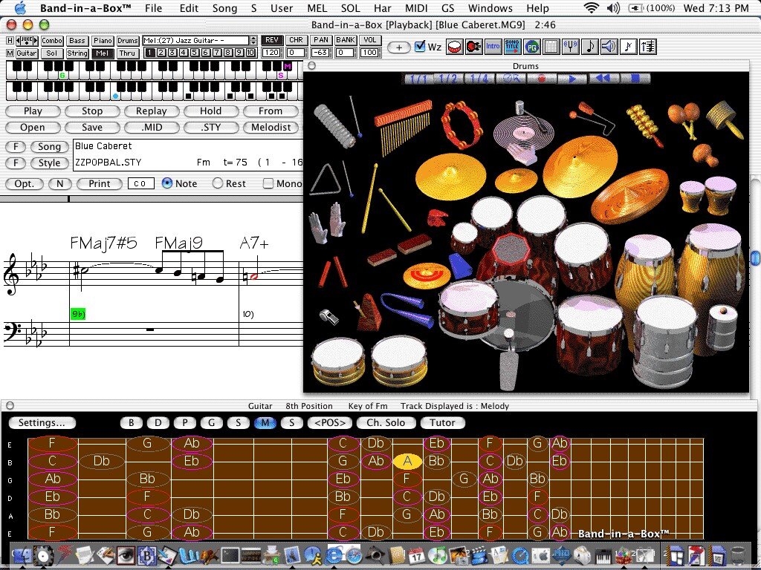
Task: Click the <POS> position button
Action: coord(330,422)
